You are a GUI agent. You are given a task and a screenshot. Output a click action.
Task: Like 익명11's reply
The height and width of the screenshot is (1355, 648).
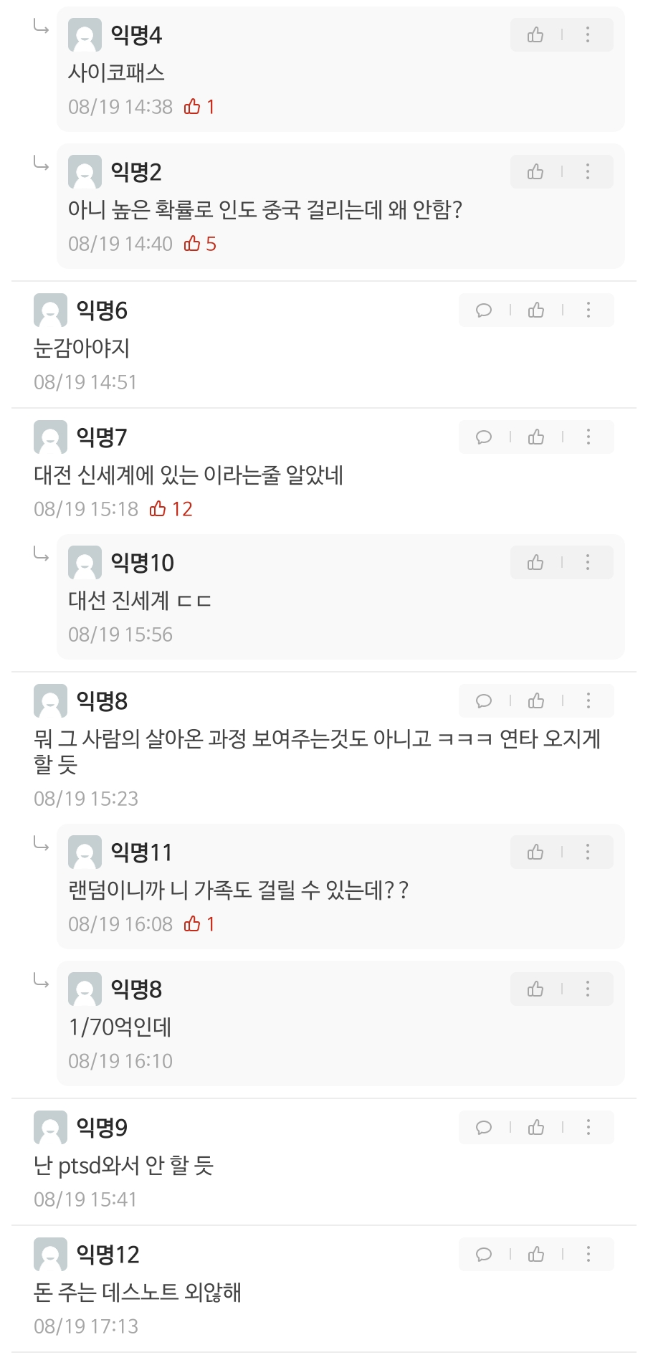[535, 852]
